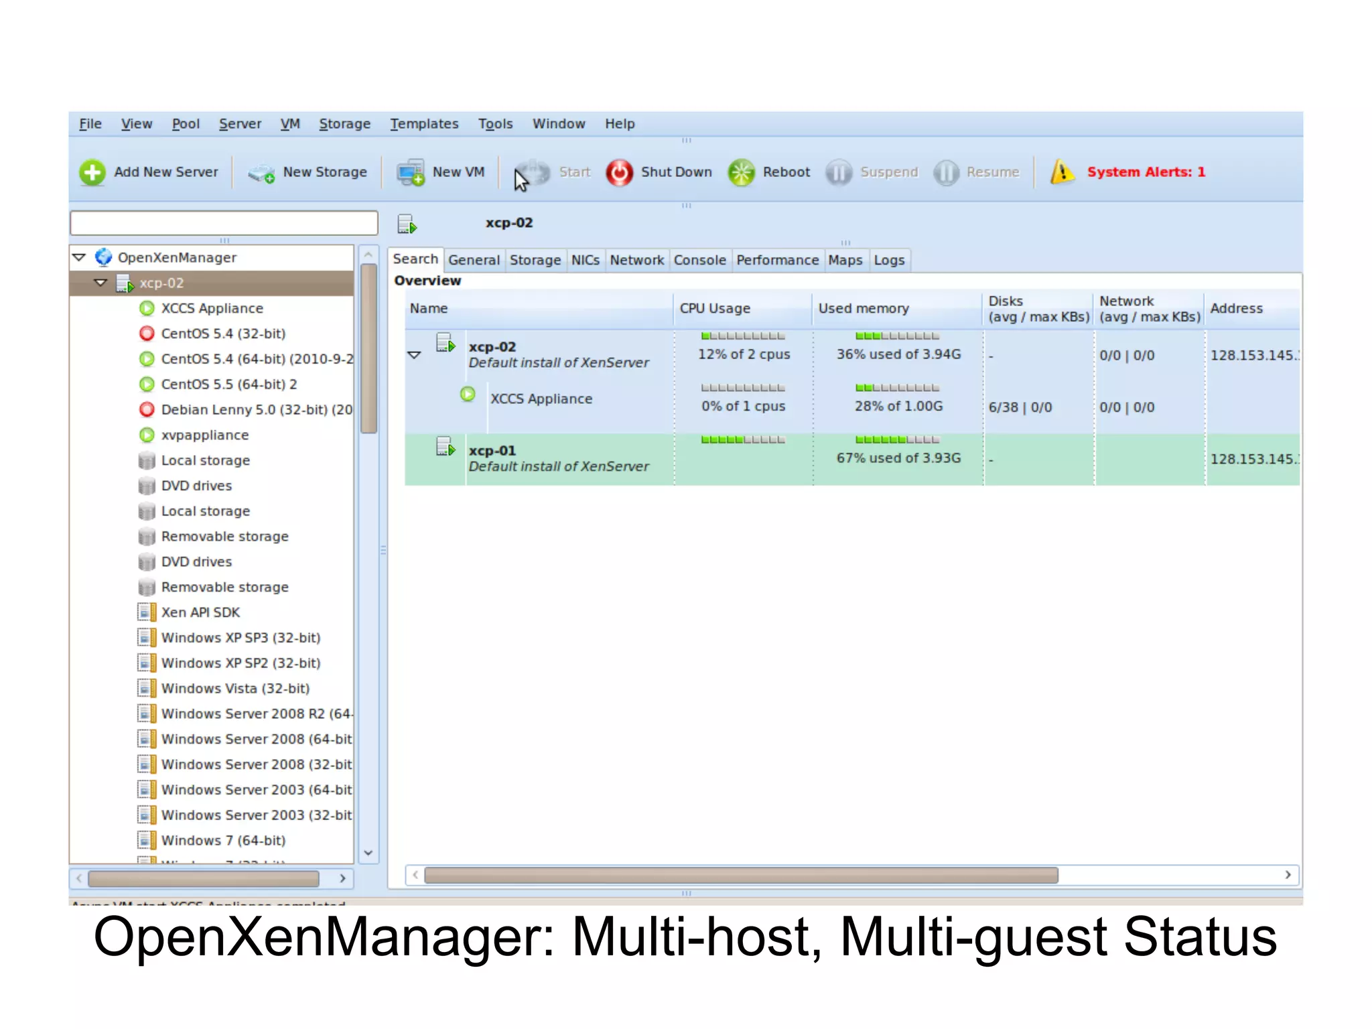Click the xcp-02 server icon in tree
Image resolution: width=1372 pixels, height=1029 pixels.
tap(125, 283)
